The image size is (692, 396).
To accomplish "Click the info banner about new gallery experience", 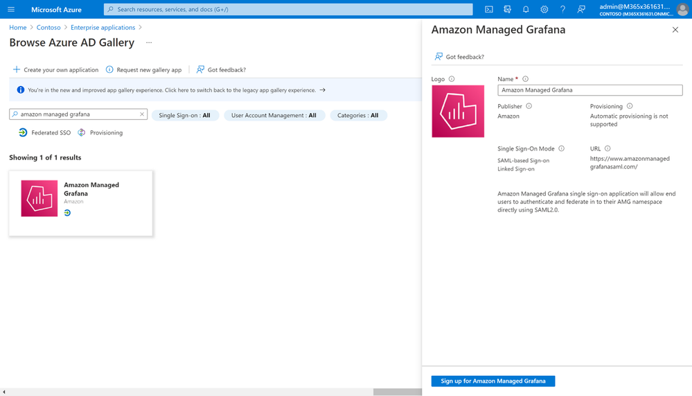I will click(x=215, y=90).
